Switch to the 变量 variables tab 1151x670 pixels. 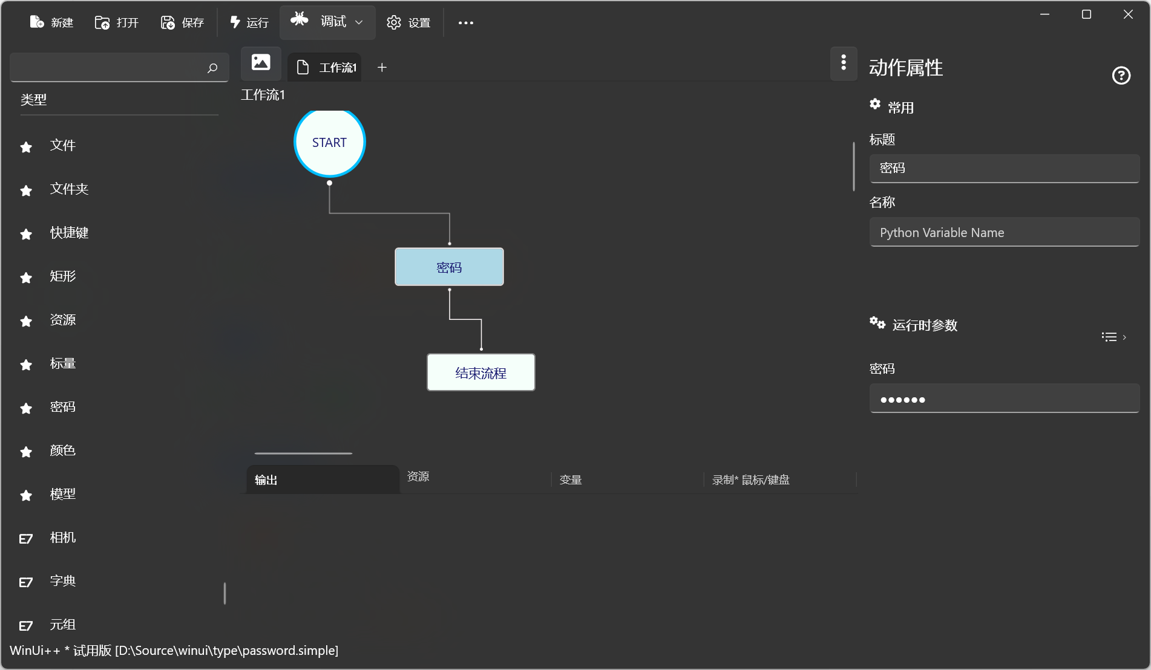point(570,480)
